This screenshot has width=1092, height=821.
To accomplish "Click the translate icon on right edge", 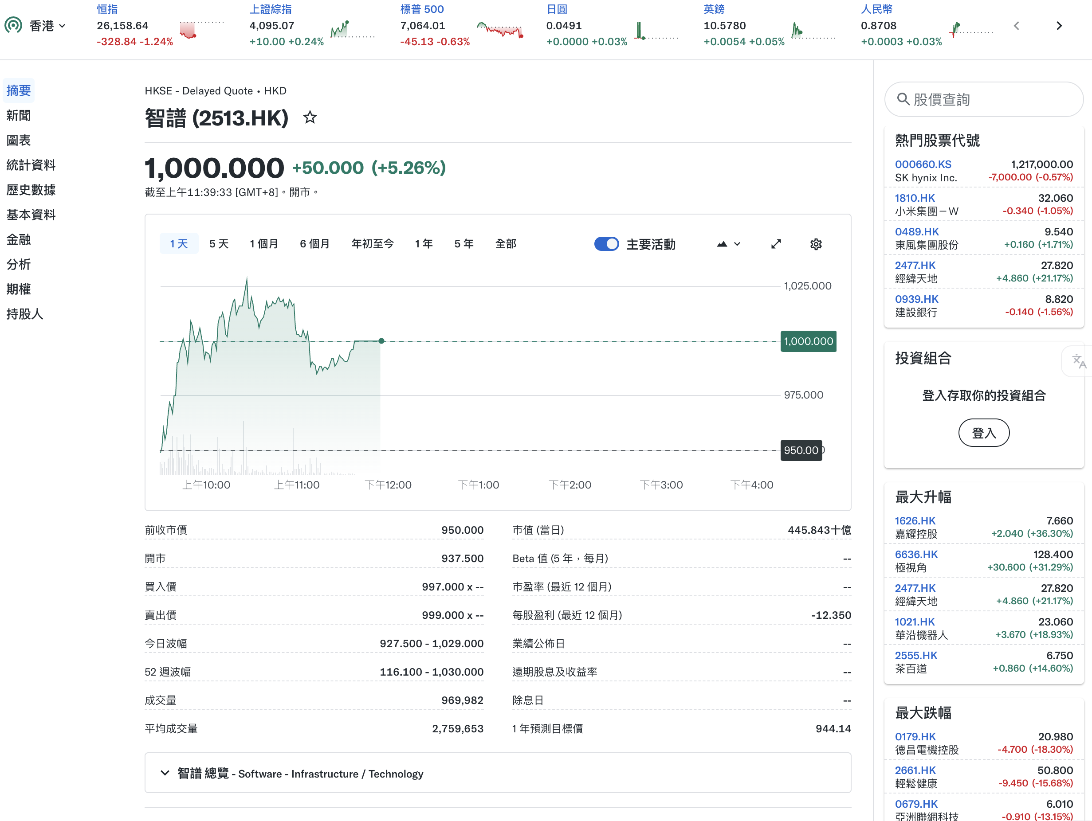I will [x=1078, y=361].
